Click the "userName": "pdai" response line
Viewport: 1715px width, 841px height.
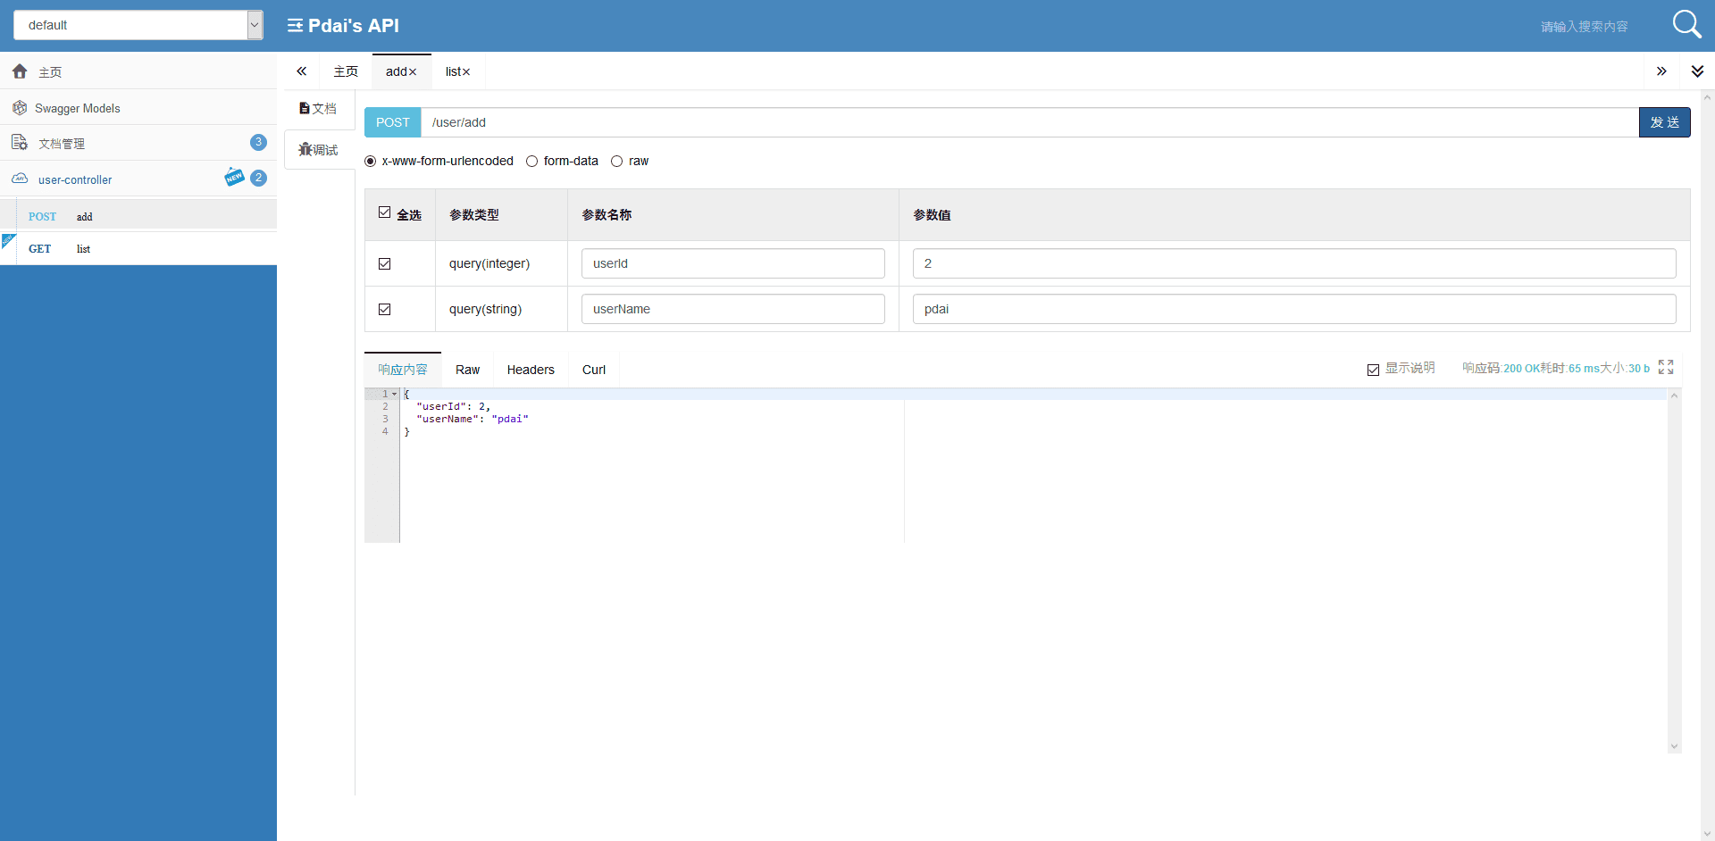pos(473,419)
